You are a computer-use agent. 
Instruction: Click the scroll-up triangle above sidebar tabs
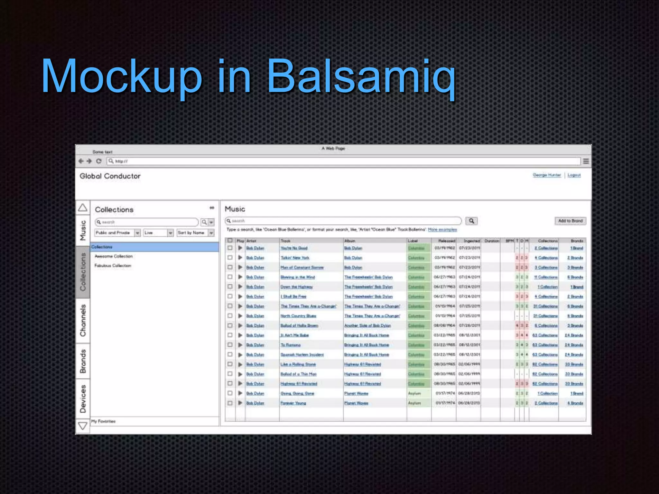pos(83,208)
